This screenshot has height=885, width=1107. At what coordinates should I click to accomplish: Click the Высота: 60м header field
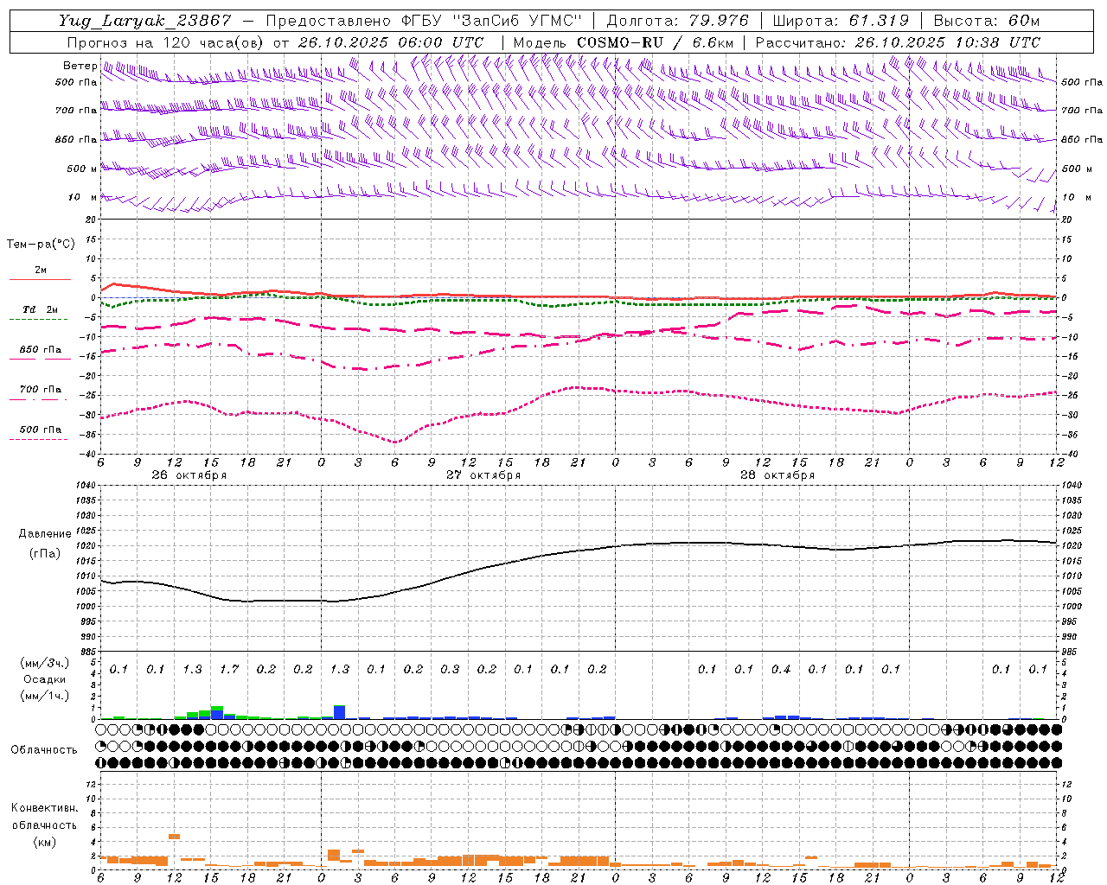[987, 21]
